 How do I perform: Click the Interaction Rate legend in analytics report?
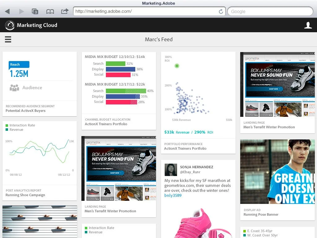tap(20, 125)
